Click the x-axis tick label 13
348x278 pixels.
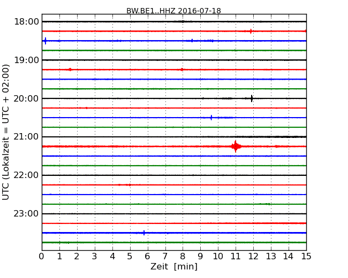271,257
